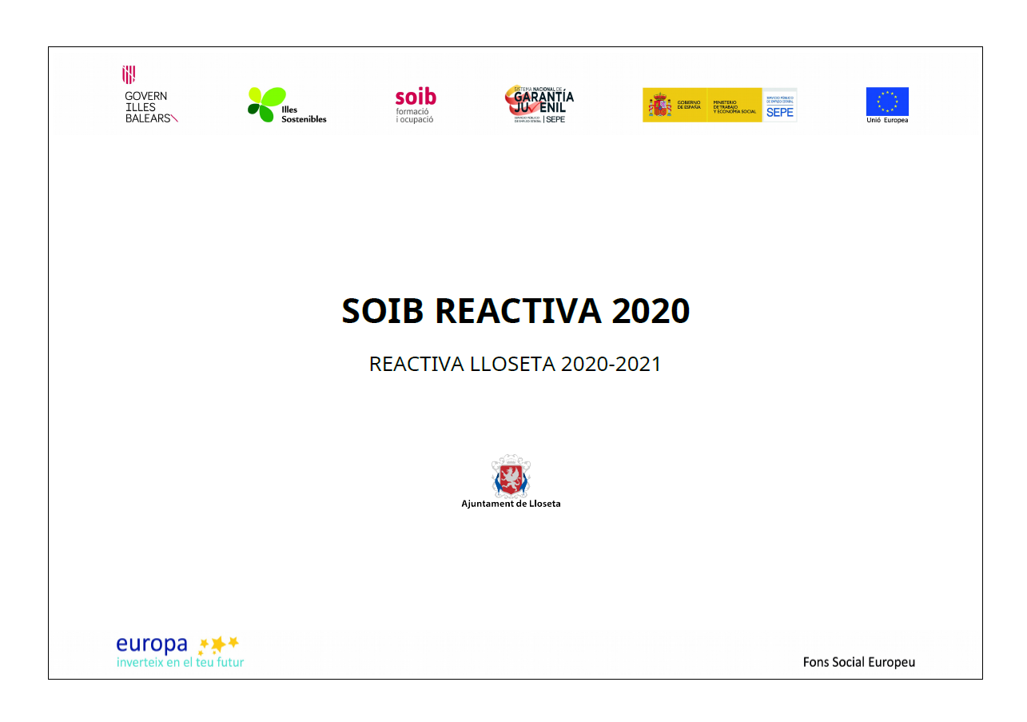Click the Gobierno de España coat of arms
This screenshot has height=722, width=1027.
(x=660, y=105)
